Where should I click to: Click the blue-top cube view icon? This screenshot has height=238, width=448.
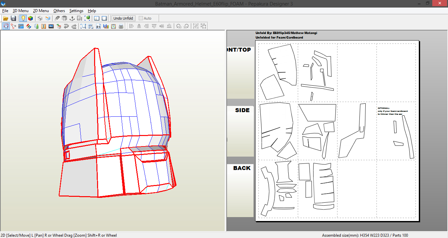pyautogui.click(x=48, y=18)
